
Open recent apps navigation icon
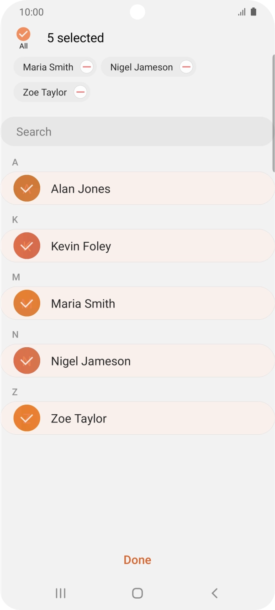pos(60,593)
